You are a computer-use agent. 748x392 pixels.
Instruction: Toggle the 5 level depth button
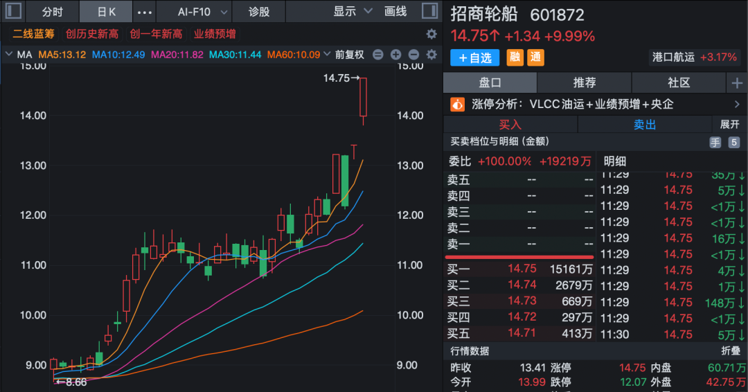[x=734, y=142]
